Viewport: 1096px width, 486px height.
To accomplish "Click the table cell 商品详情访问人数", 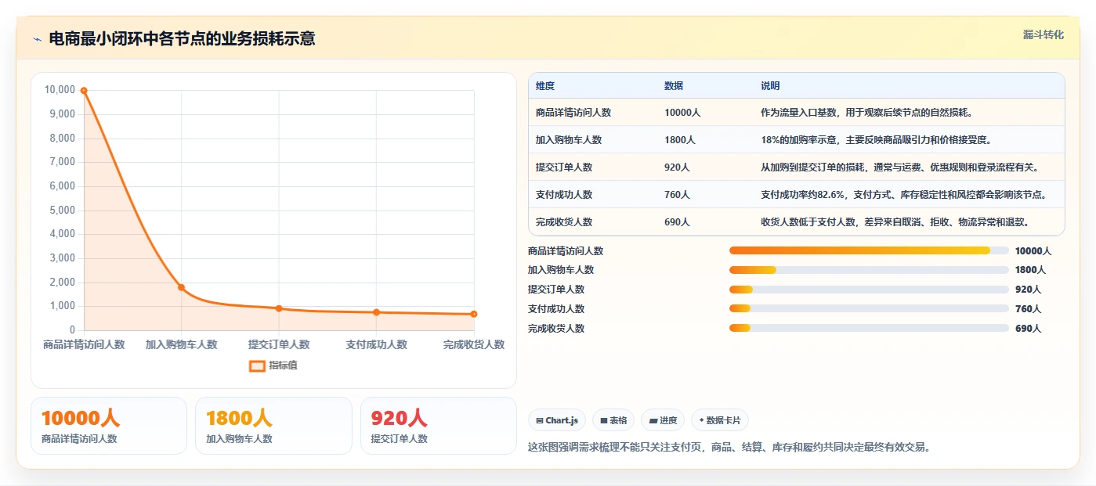I will pyautogui.click(x=573, y=113).
